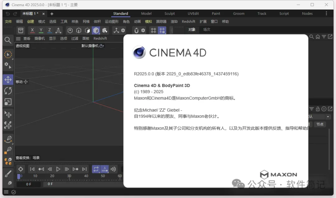Viewport: 336px width, 198px height.
Task: Toggle the timeline sound speaker button
Action: (113, 169)
